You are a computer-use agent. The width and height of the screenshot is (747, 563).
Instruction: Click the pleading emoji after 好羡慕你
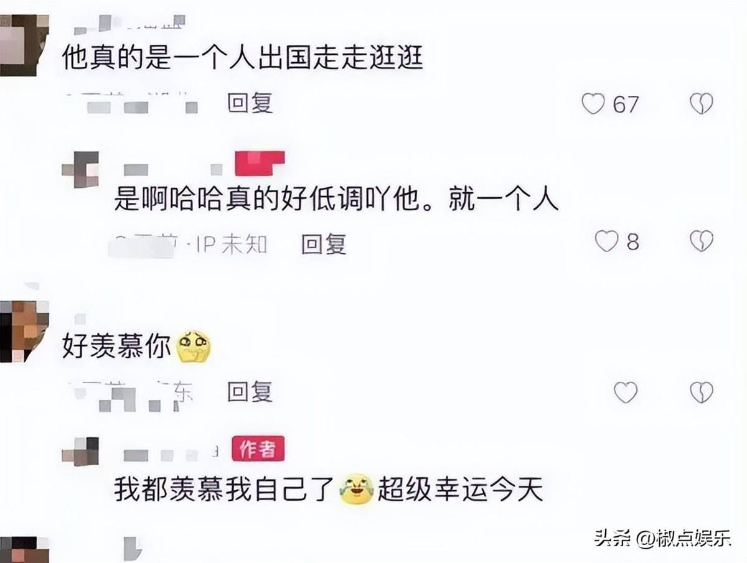(x=194, y=347)
